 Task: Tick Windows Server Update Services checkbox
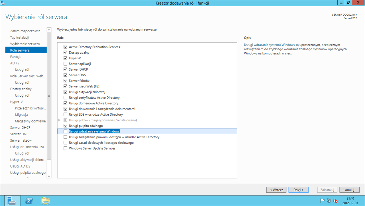click(65, 148)
